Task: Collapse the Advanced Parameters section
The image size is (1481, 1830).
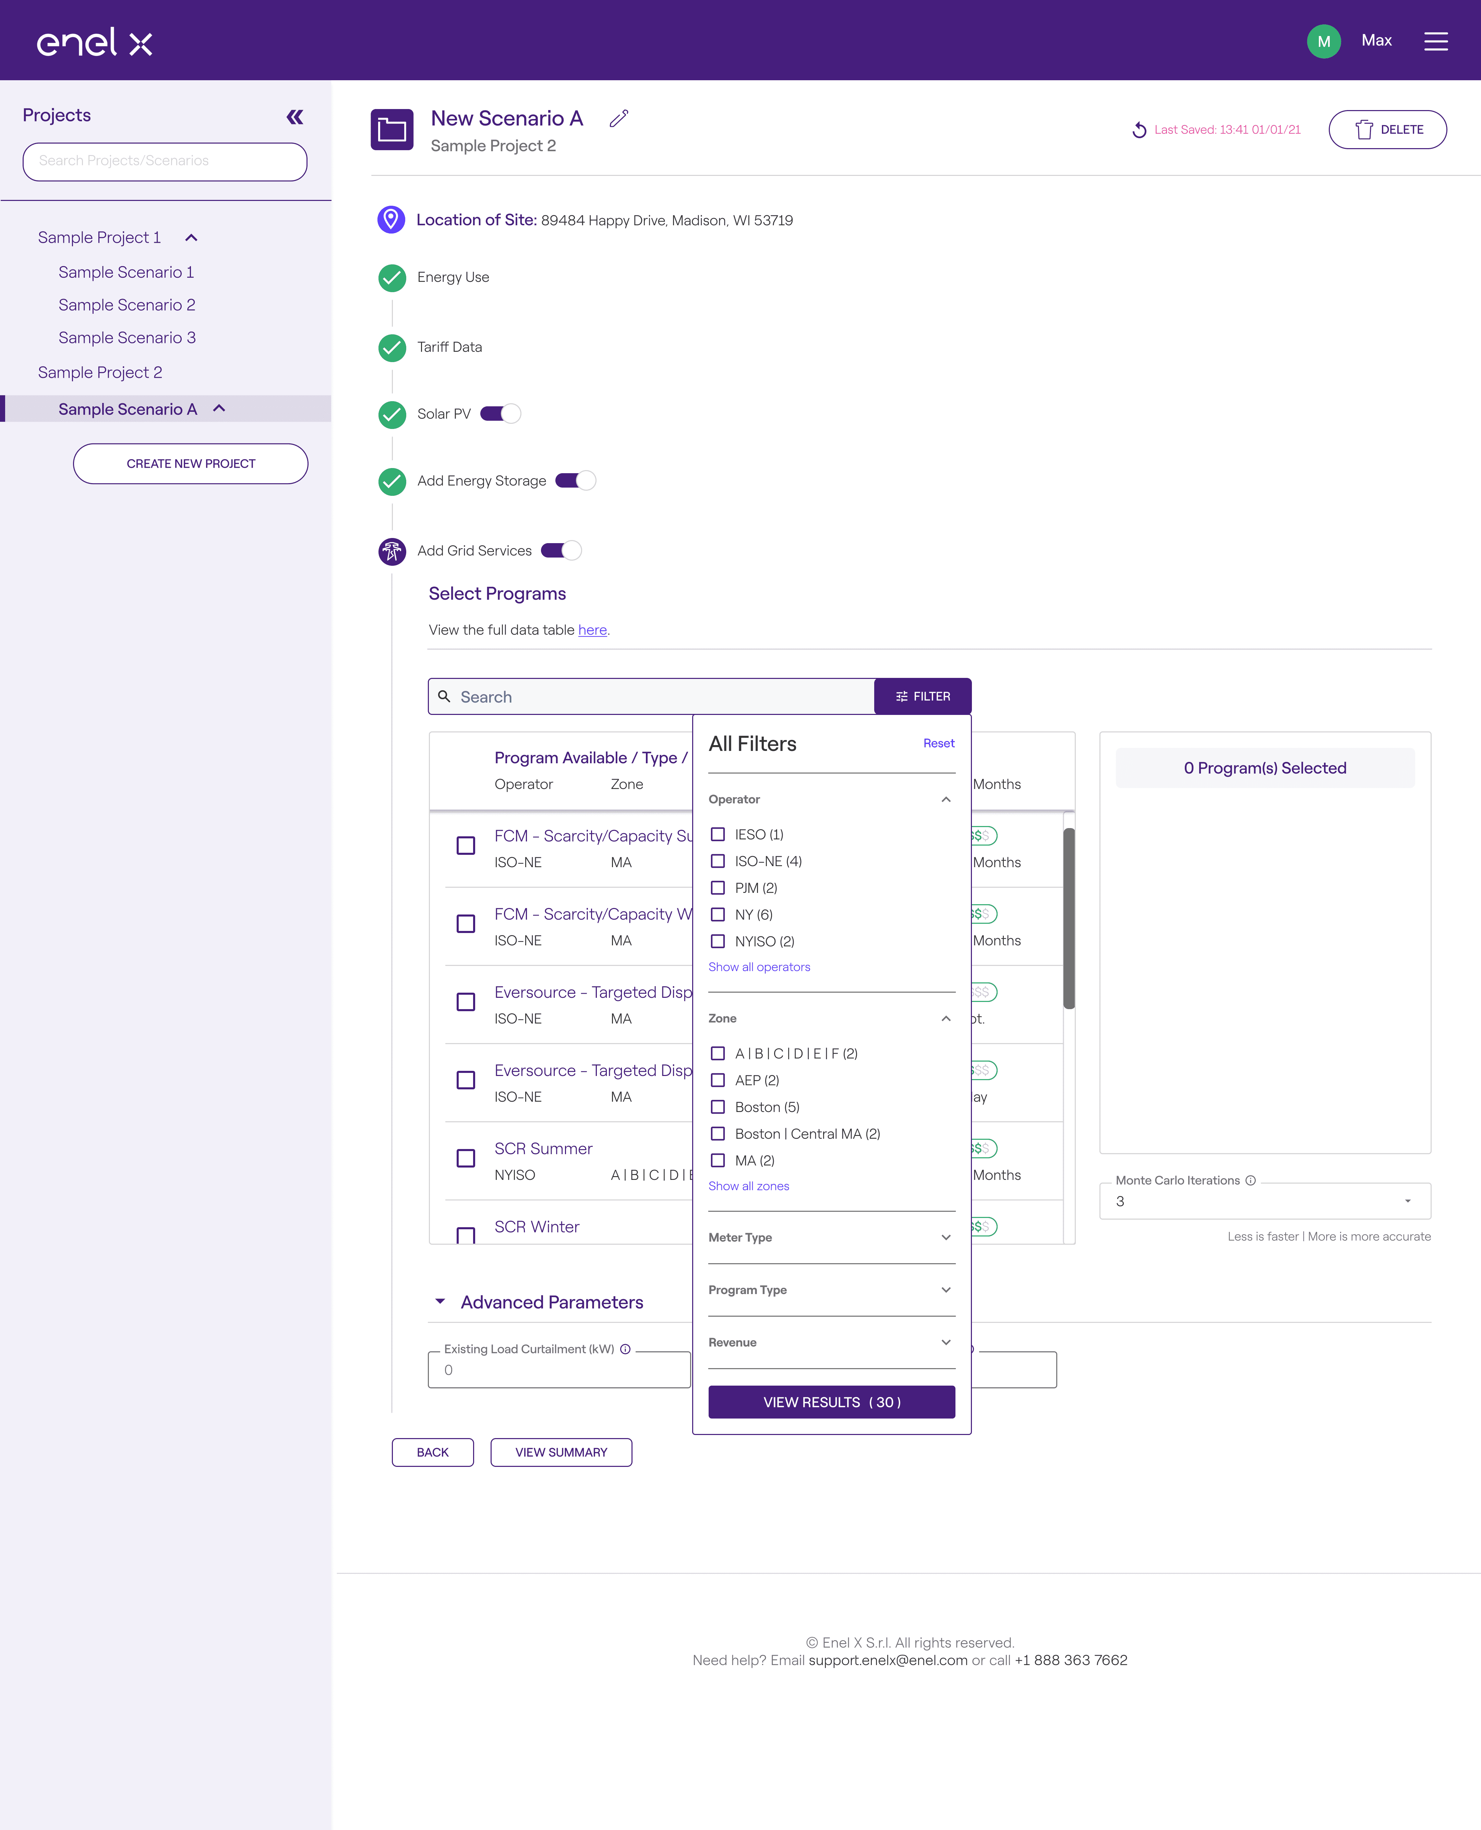Action: click(440, 1302)
